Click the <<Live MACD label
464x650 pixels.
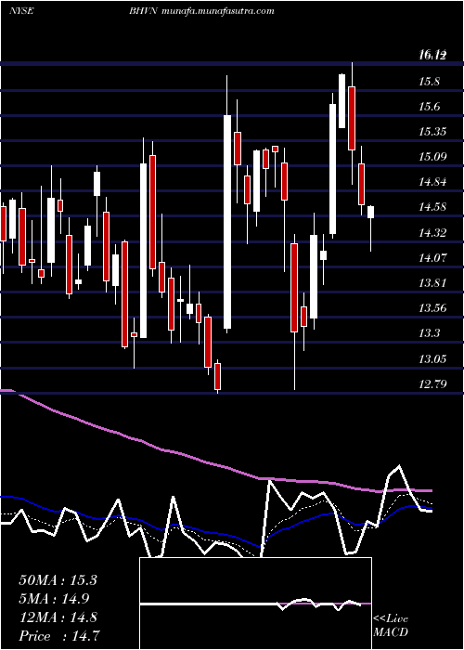pos(391,626)
